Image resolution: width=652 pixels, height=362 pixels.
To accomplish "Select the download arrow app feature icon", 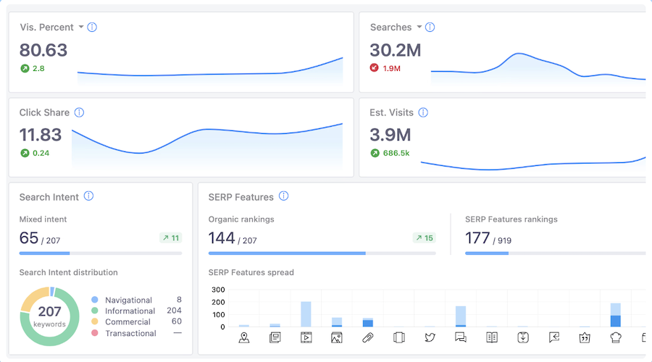I will click(522, 337).
